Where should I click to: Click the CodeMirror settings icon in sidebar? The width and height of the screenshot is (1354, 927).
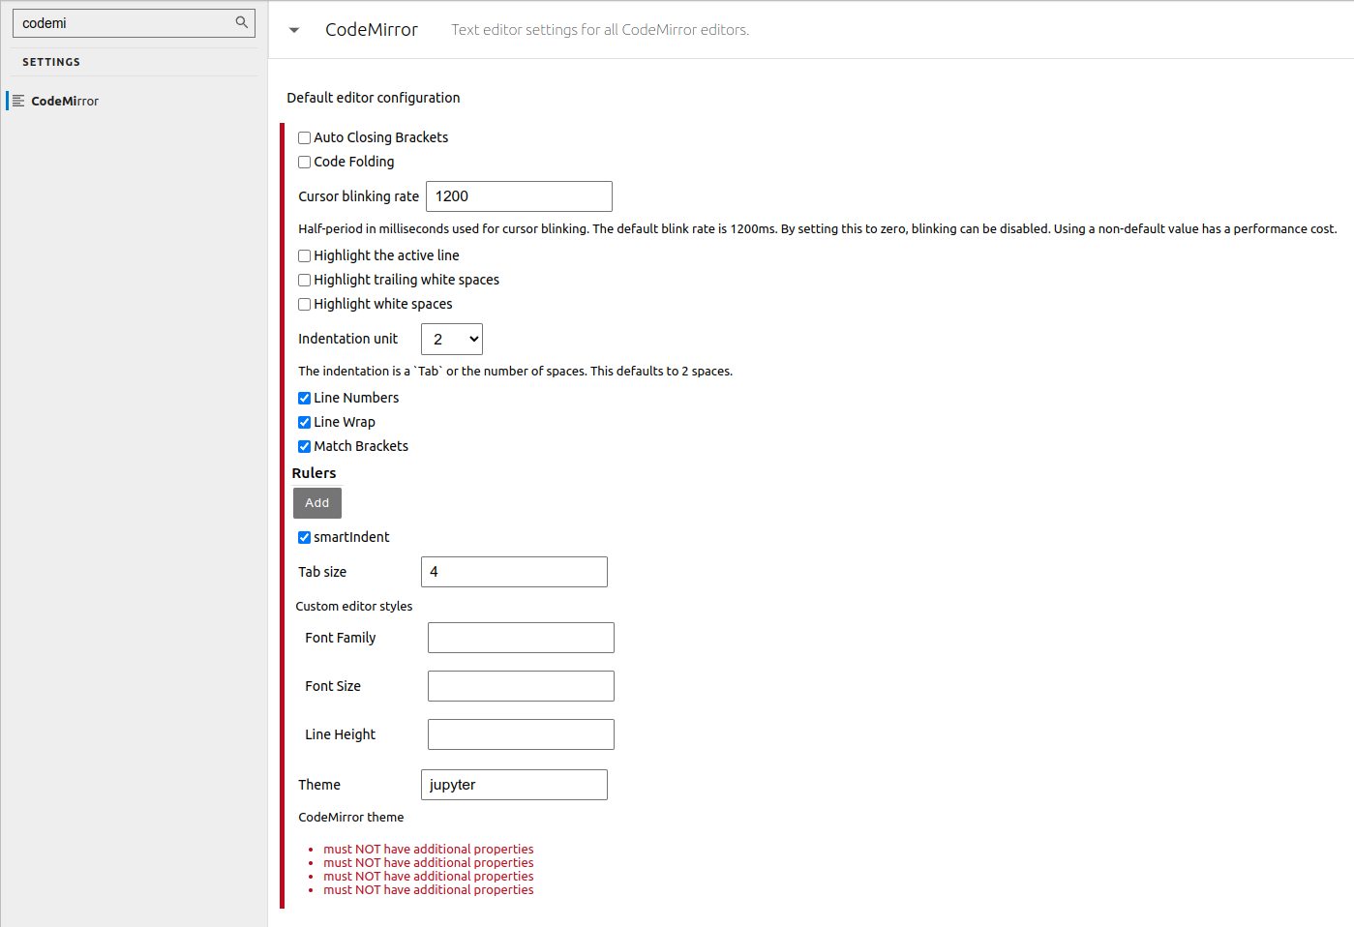[16, 101]
